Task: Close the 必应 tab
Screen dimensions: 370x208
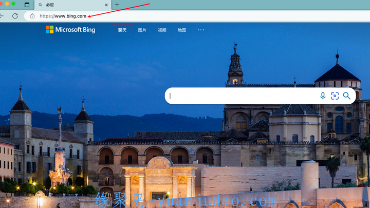Action: click(106, 5)
